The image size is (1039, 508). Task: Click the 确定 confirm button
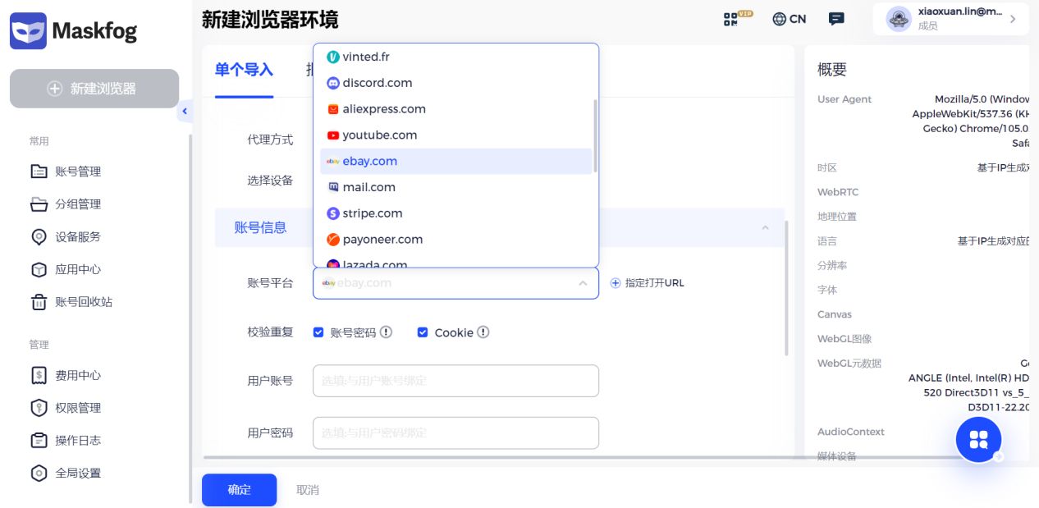click(x=240, y=490)
